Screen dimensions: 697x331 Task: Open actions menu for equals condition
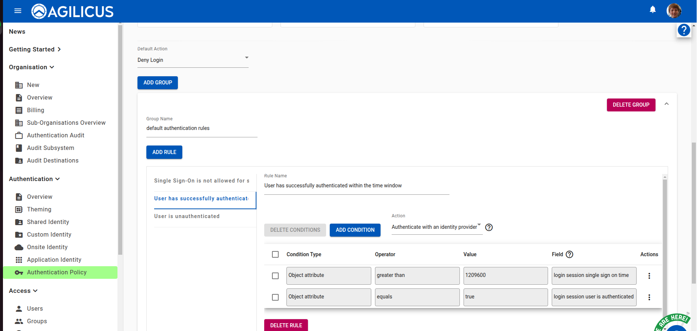point(649,297)
